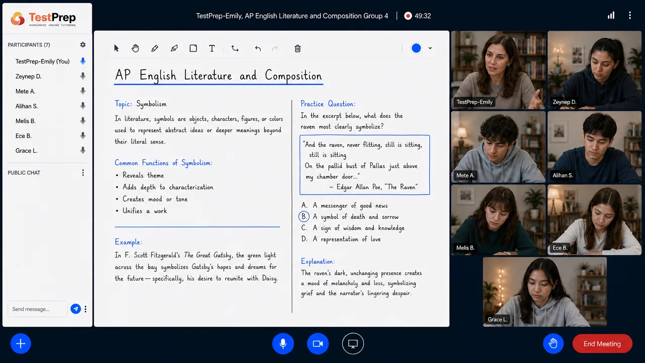Click the PUBLIC CHAT header
645x363 pixels.
click(x=24, y=172)
